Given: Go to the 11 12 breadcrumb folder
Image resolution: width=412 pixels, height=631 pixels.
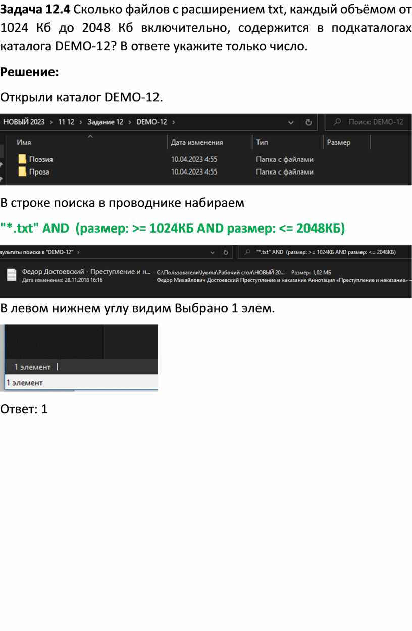Looking at the screenshot, I should coord(66,122).
